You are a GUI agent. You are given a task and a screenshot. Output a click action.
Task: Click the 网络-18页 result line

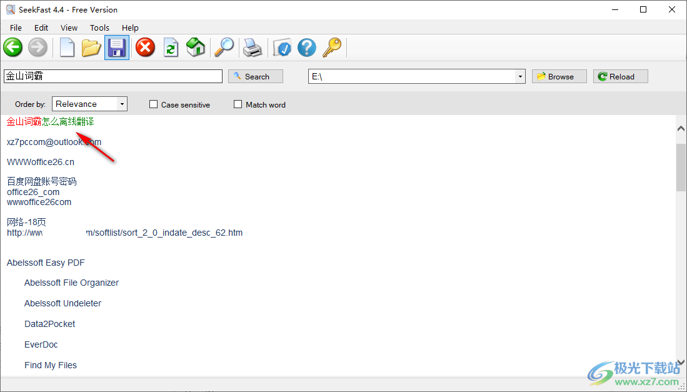click(x=26, y=222)
